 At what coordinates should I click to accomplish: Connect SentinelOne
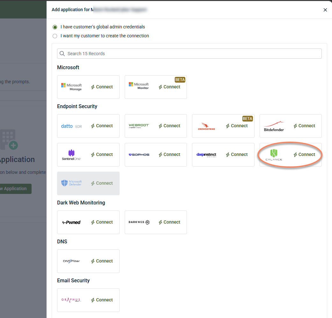coord(102,155)
